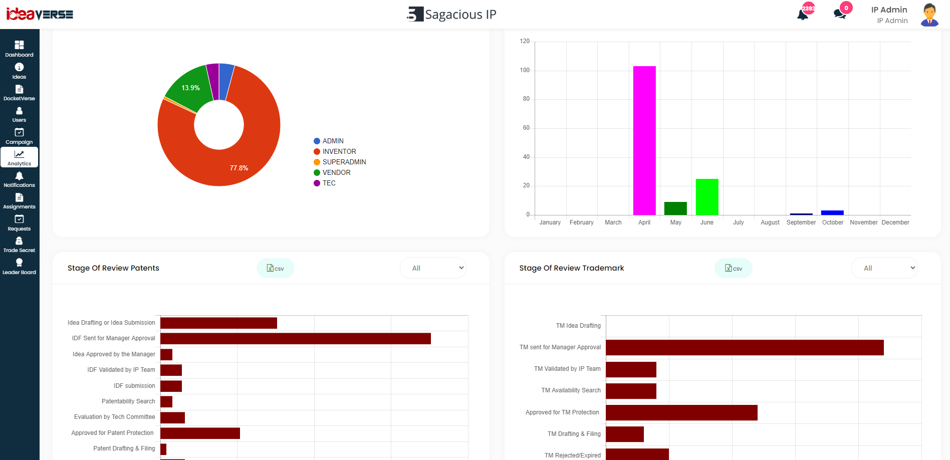950x460 pixels.
Task: Click the TM sent for Manager Approval bar
Action: click(x=745, y=348)
